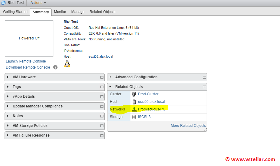Image resolution: width=280 pixels, height=166 pixels.
Task: Maximize the VM Hardware panel via its corner icon
Action: click(x=102, y=77)
